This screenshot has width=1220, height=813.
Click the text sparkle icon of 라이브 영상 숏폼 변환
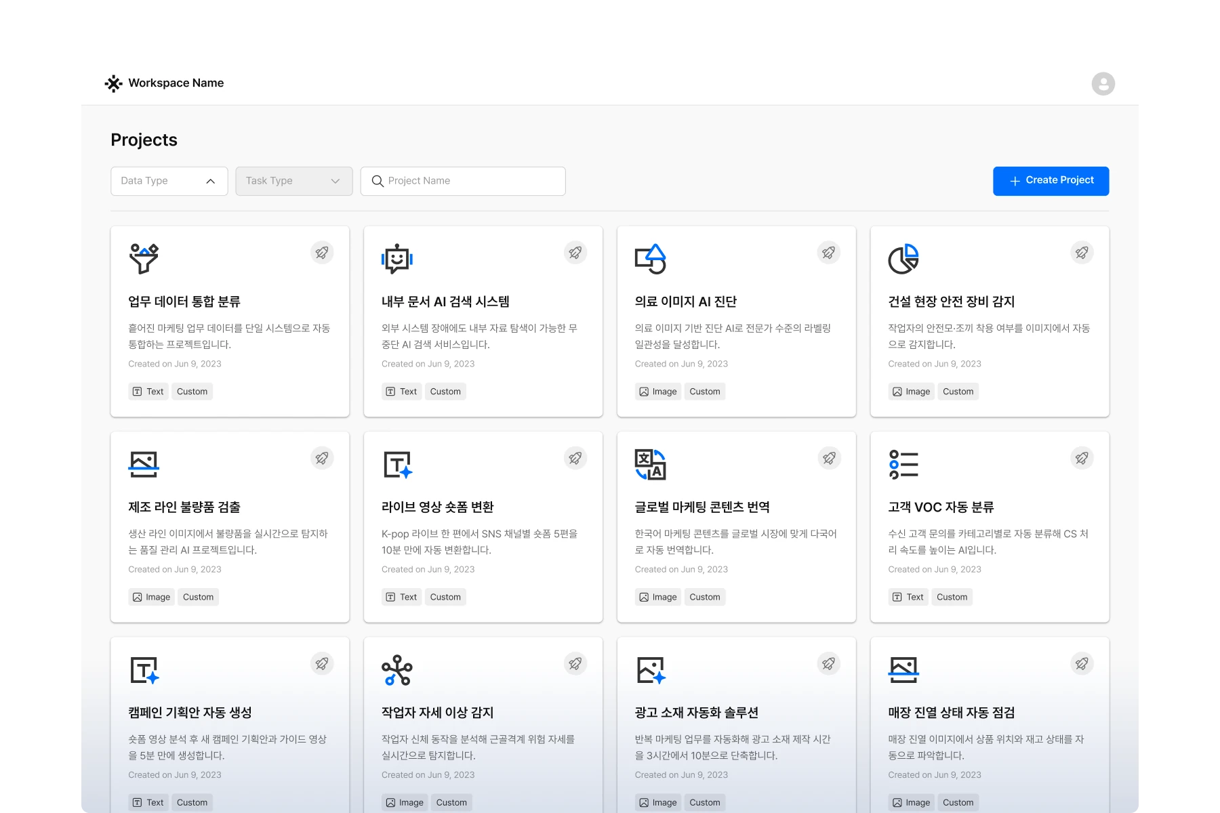point(399,465)
